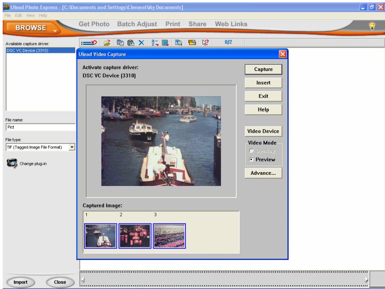The image size is (385, 289).
Task: Click the Video Device button
Action: coord(263,131)
